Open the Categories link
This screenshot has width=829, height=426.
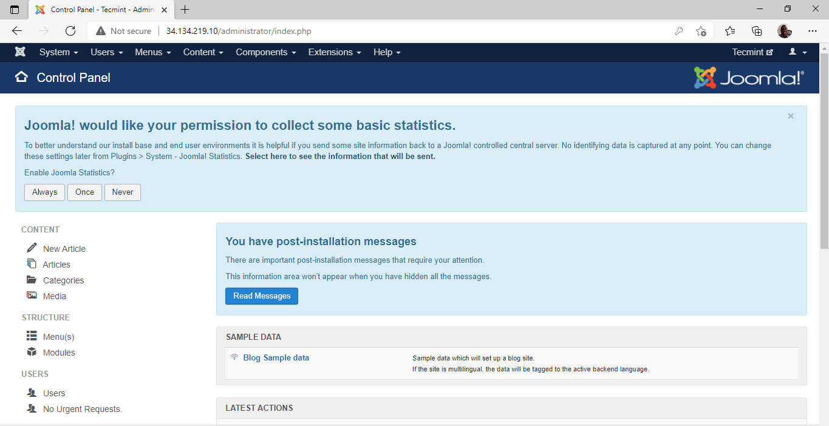pyautogui.click(x=63, y=280)
